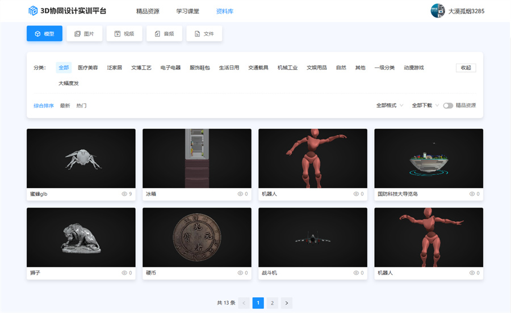Screen dimensions: 511x313
Task: Select the 模型 model tab
Action: click(44, 33)
